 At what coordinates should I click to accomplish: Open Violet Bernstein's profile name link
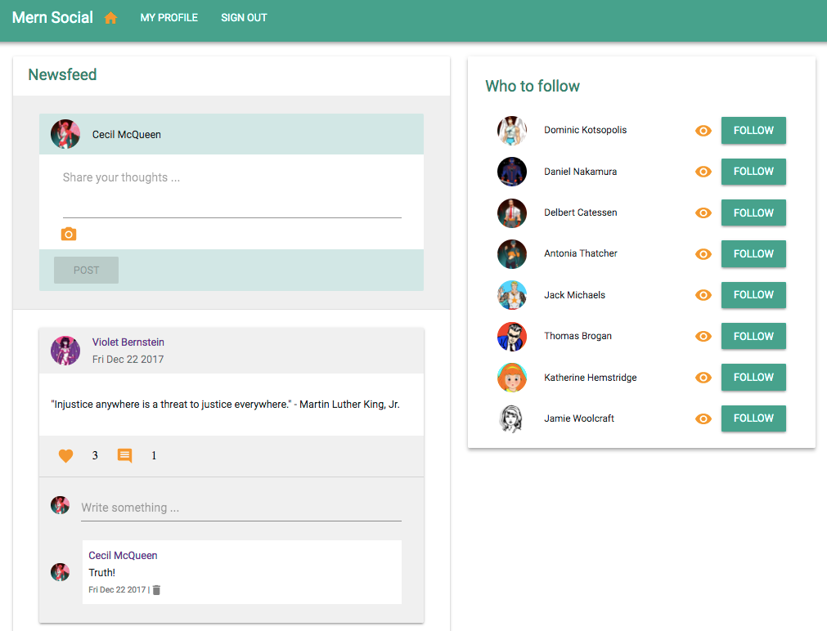[128, 342]
